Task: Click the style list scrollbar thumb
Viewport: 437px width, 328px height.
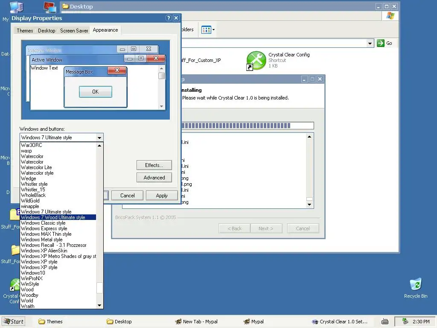Action: 99,288
